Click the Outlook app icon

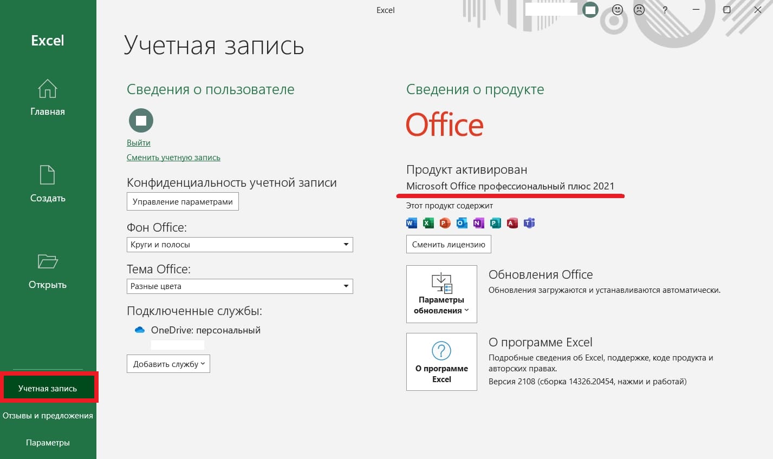[x=462, y=223]
